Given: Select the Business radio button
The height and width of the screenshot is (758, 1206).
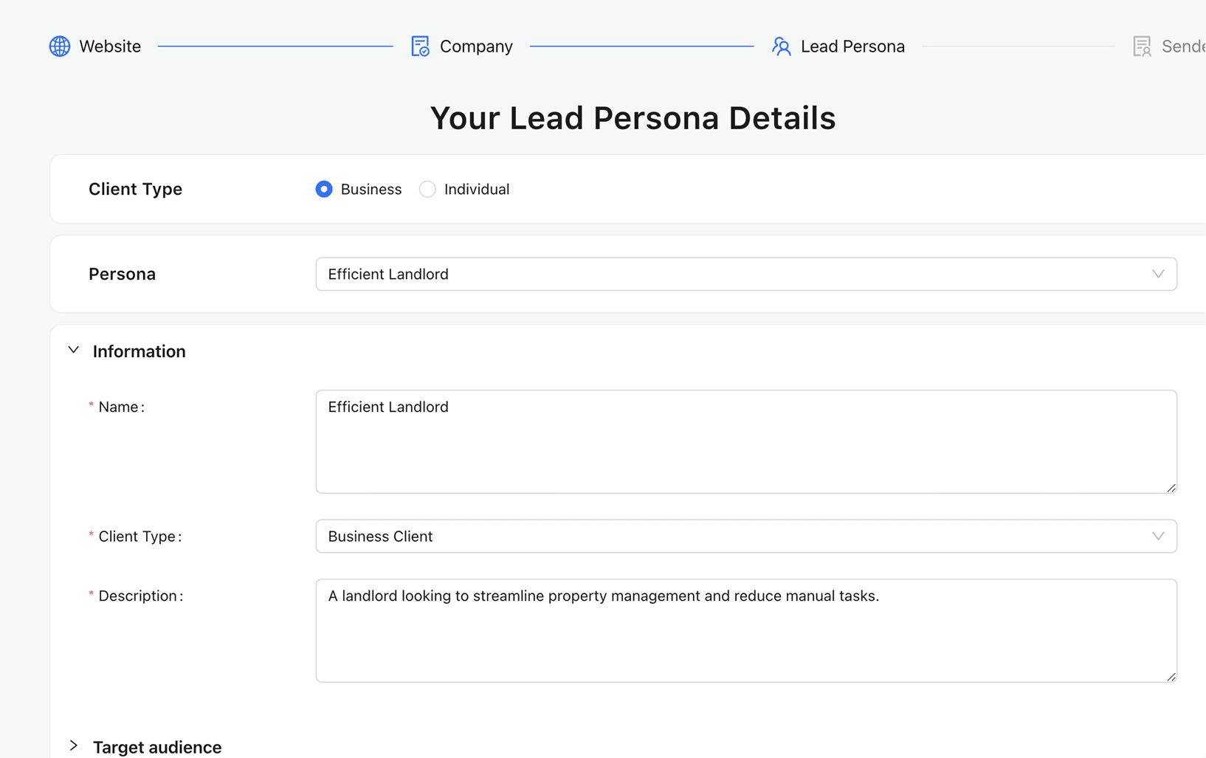Looking at the screenshot, I should pyautogui.click(x=324, y=190).
